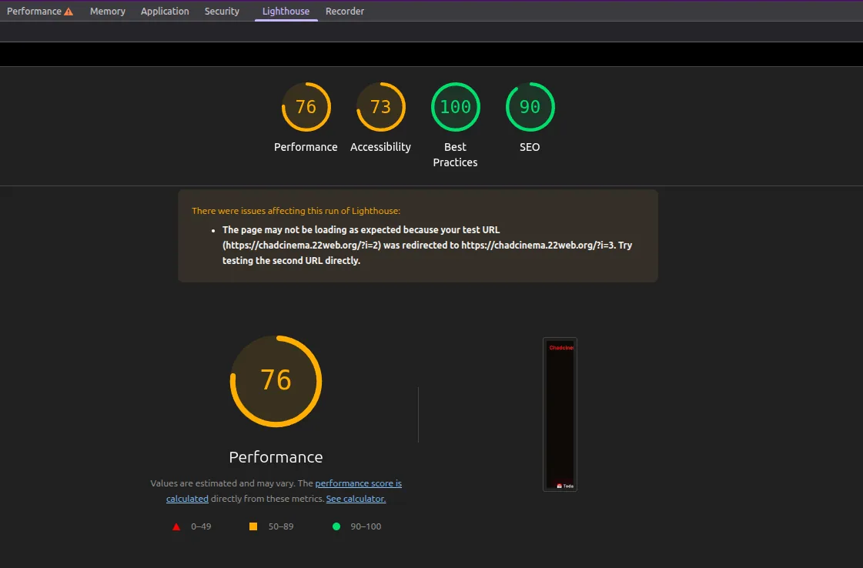Open the 'performance score is calculated' link
Image resolution: width=863 pixels, height=568 pixels.
pyautogui.click(x=358, y=483)
